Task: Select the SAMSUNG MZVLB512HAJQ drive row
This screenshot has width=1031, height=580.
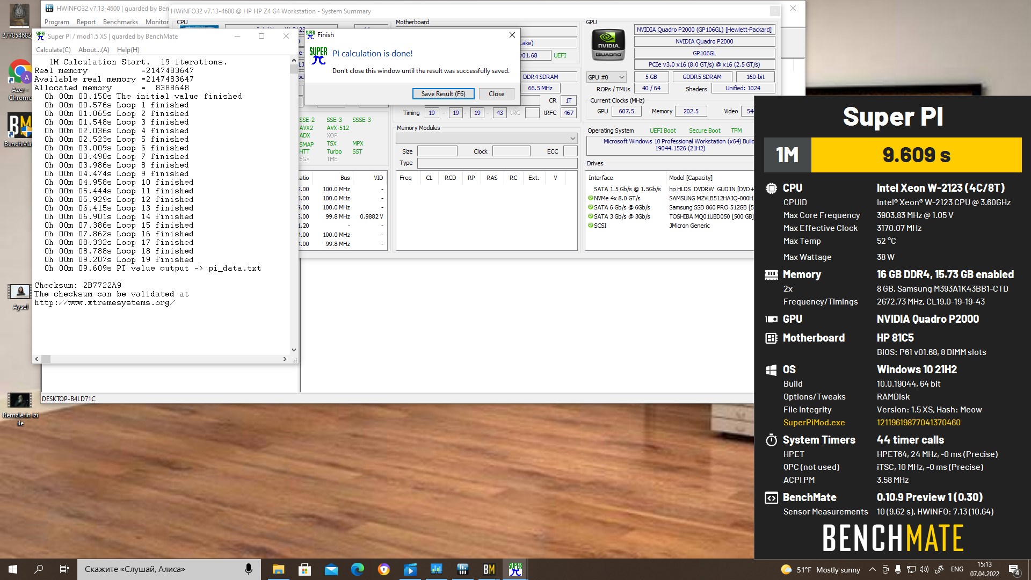Action: [x=671, y=198]
